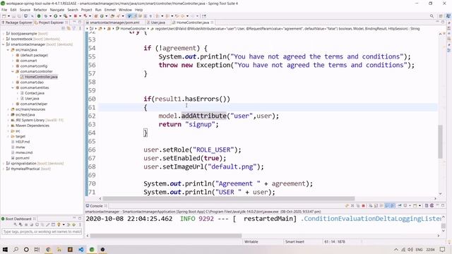452x254 pixels.
Task: Click the editor horizontal scrollbar
Action: [x=229, y=198]
